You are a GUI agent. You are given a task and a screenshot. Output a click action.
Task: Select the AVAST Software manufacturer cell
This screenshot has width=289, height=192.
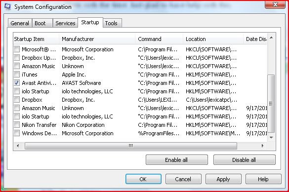[82, 83]
